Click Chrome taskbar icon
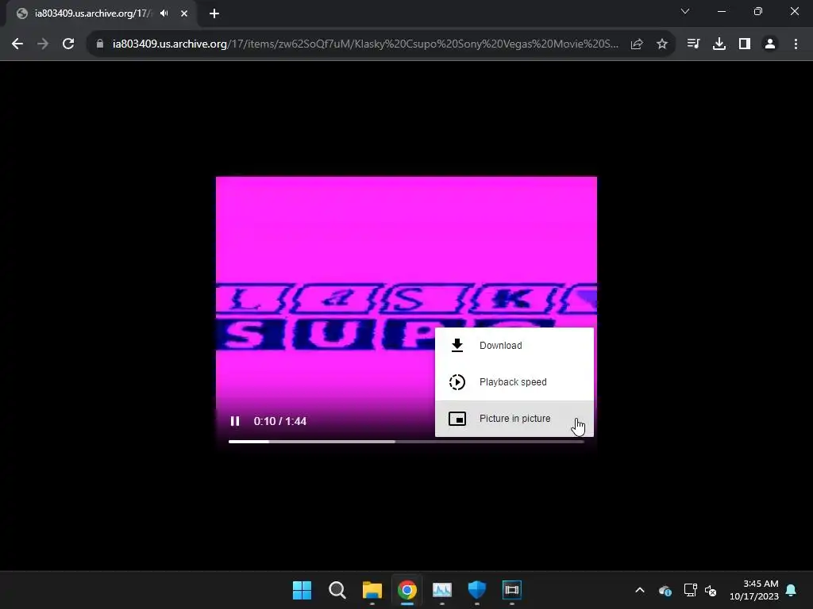Screen dimensions: 813x609 (407, 590)
